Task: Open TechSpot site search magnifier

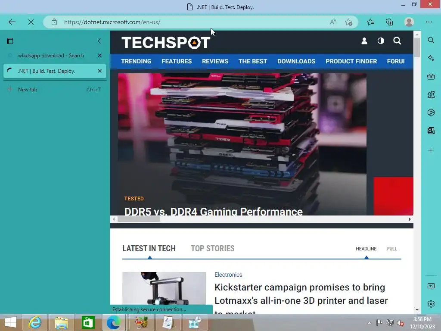Action: [x=397, y=41]
